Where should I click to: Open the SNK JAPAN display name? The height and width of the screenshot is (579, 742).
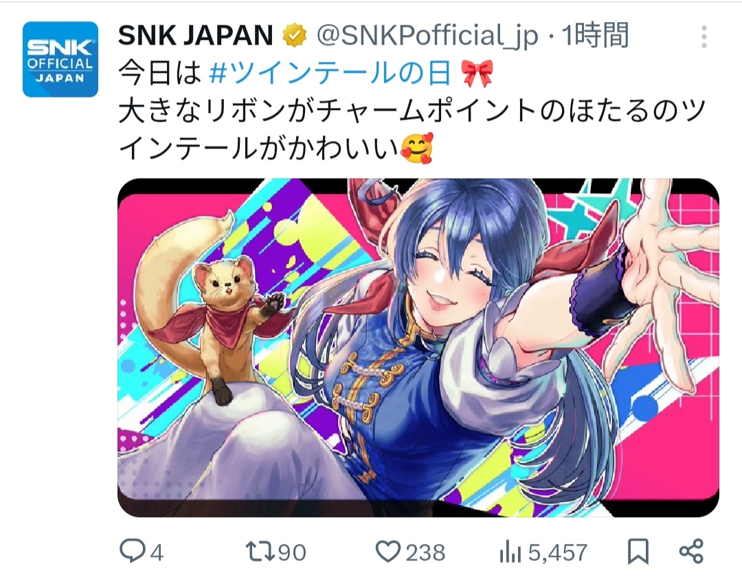196,36
